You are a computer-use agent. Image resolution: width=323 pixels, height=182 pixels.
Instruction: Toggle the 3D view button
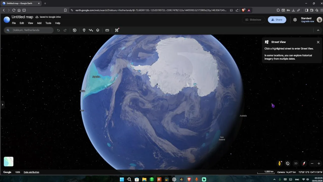(x=296, y=164)
